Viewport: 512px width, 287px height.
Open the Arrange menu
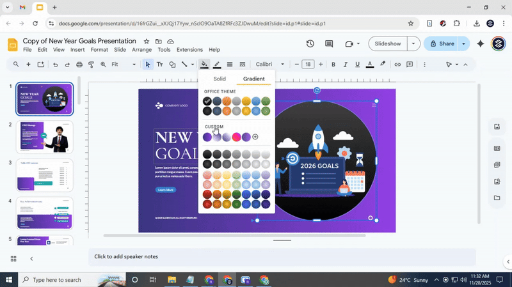[141, 50]
